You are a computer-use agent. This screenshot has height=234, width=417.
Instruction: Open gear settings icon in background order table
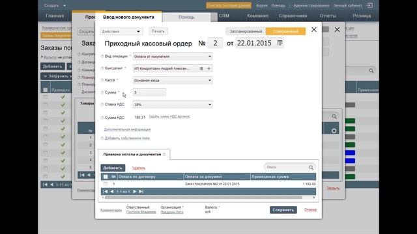click(334, 131)
